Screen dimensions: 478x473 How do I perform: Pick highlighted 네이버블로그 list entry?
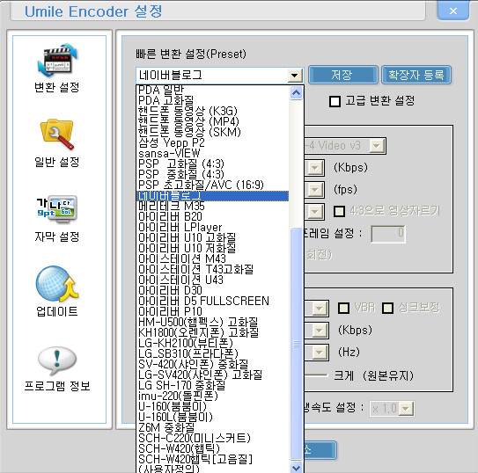tap(213, 196)
